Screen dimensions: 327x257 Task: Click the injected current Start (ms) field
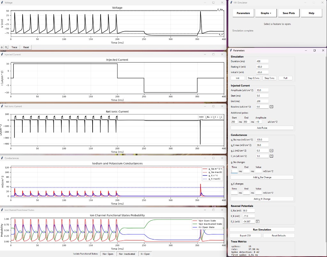pyautogui.click(x=262, y=96)
